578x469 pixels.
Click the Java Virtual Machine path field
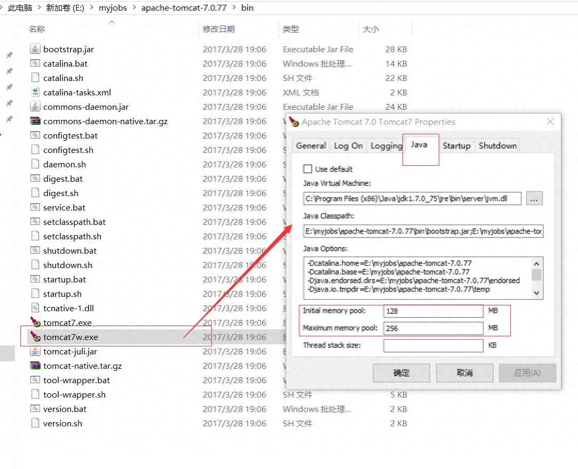[x=412, y=199]
